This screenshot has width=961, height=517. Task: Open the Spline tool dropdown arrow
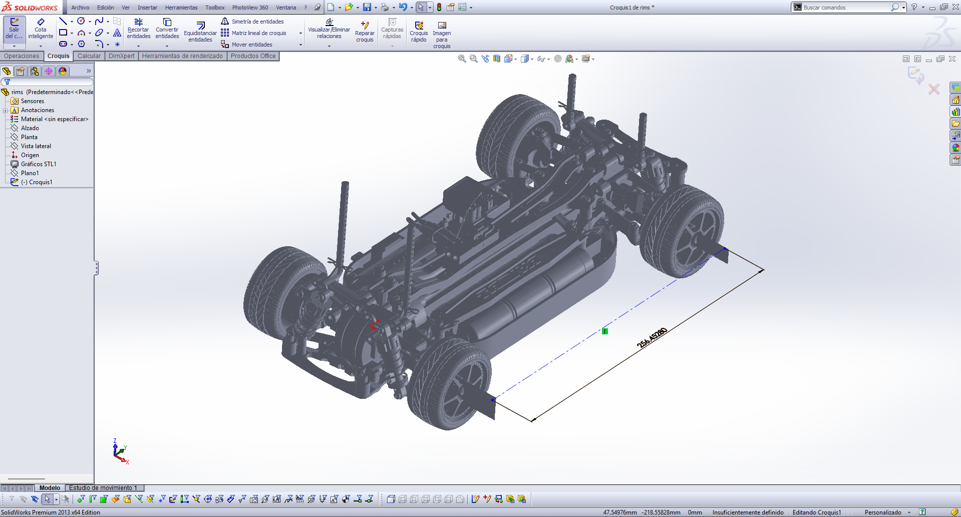108,22
